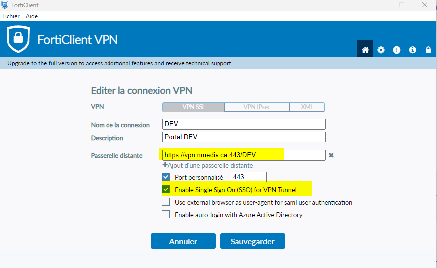Enable external browser for saml authentication

coord(166,202)
